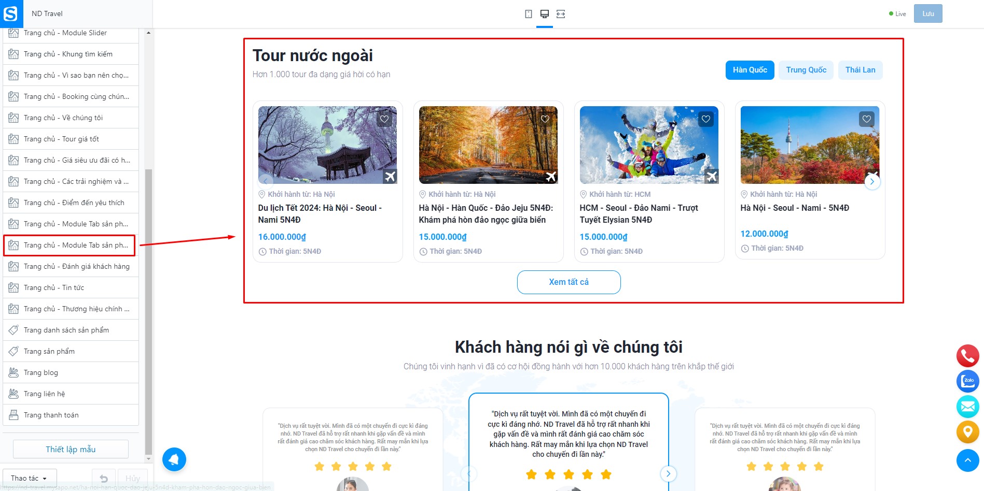The width and height of the screenshot is (984, 491).
Task: Switch to desktop preview icon
Action: pyautogui.click(x=544, y=14)
